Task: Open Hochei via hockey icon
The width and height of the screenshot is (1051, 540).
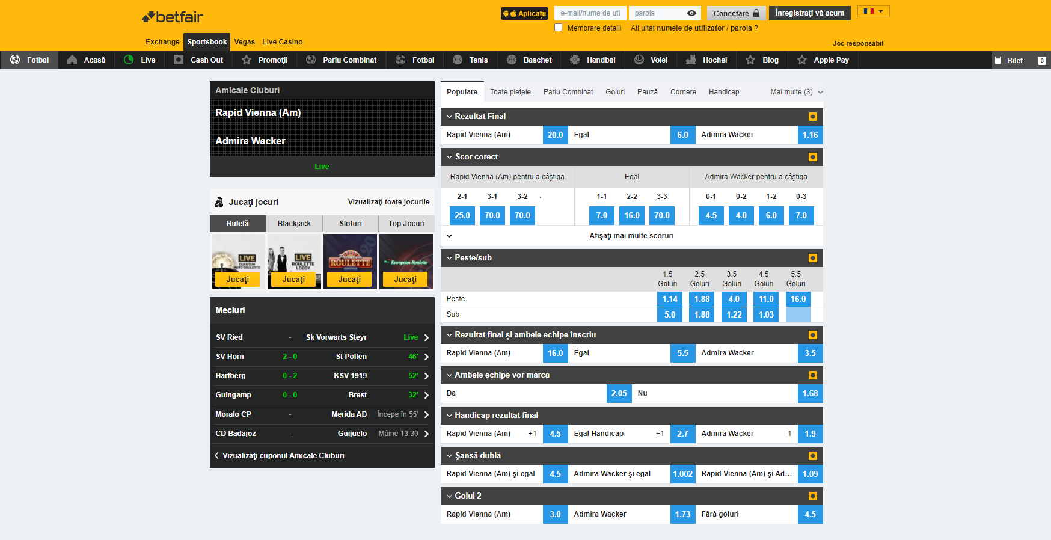Action: tap(691, 60)
